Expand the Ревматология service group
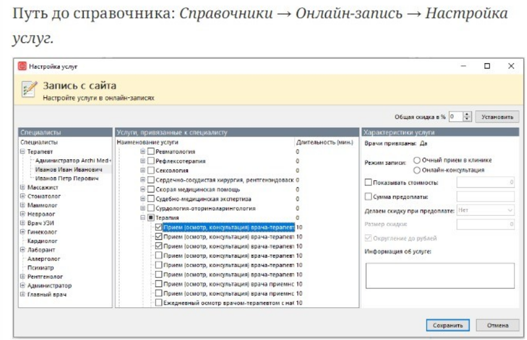 tap(142, 152)
